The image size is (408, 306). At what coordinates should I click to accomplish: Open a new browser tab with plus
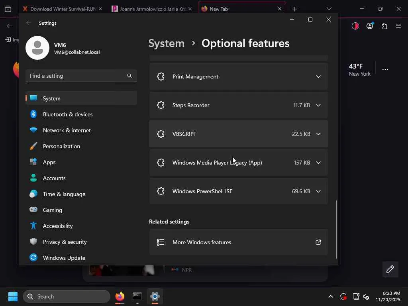294,9
